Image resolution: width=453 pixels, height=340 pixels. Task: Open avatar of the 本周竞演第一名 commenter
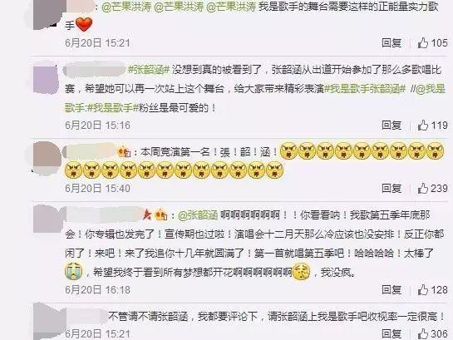[x=47, y=158]
